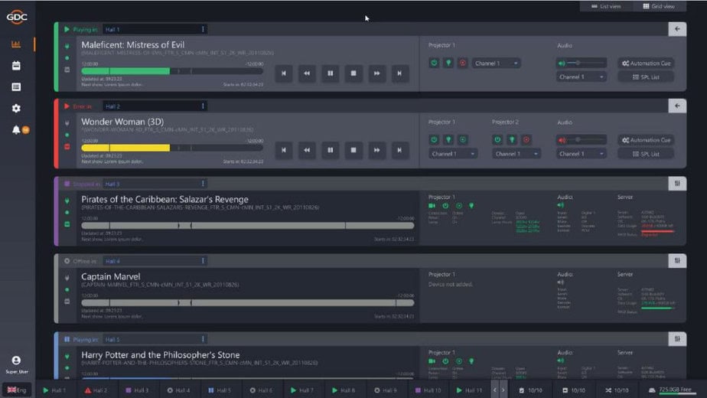Viewport: 707px width, 398px height.
Task: Switch to Grid view
Action: point(660,6)
